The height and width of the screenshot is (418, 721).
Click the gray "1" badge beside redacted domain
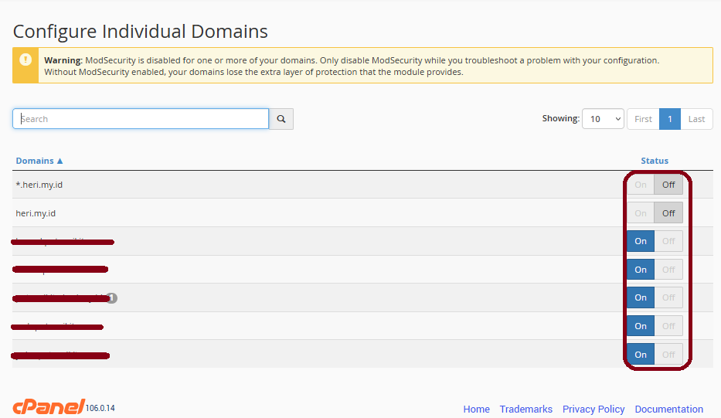point(112,297)
